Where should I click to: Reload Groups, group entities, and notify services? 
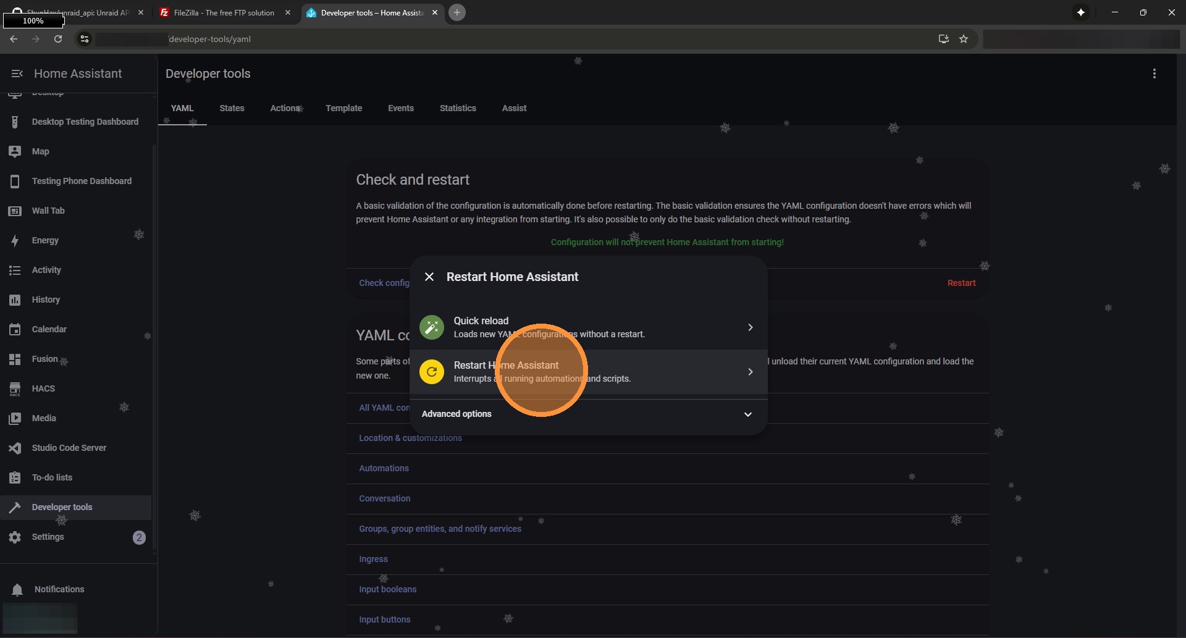coord(440,529)
